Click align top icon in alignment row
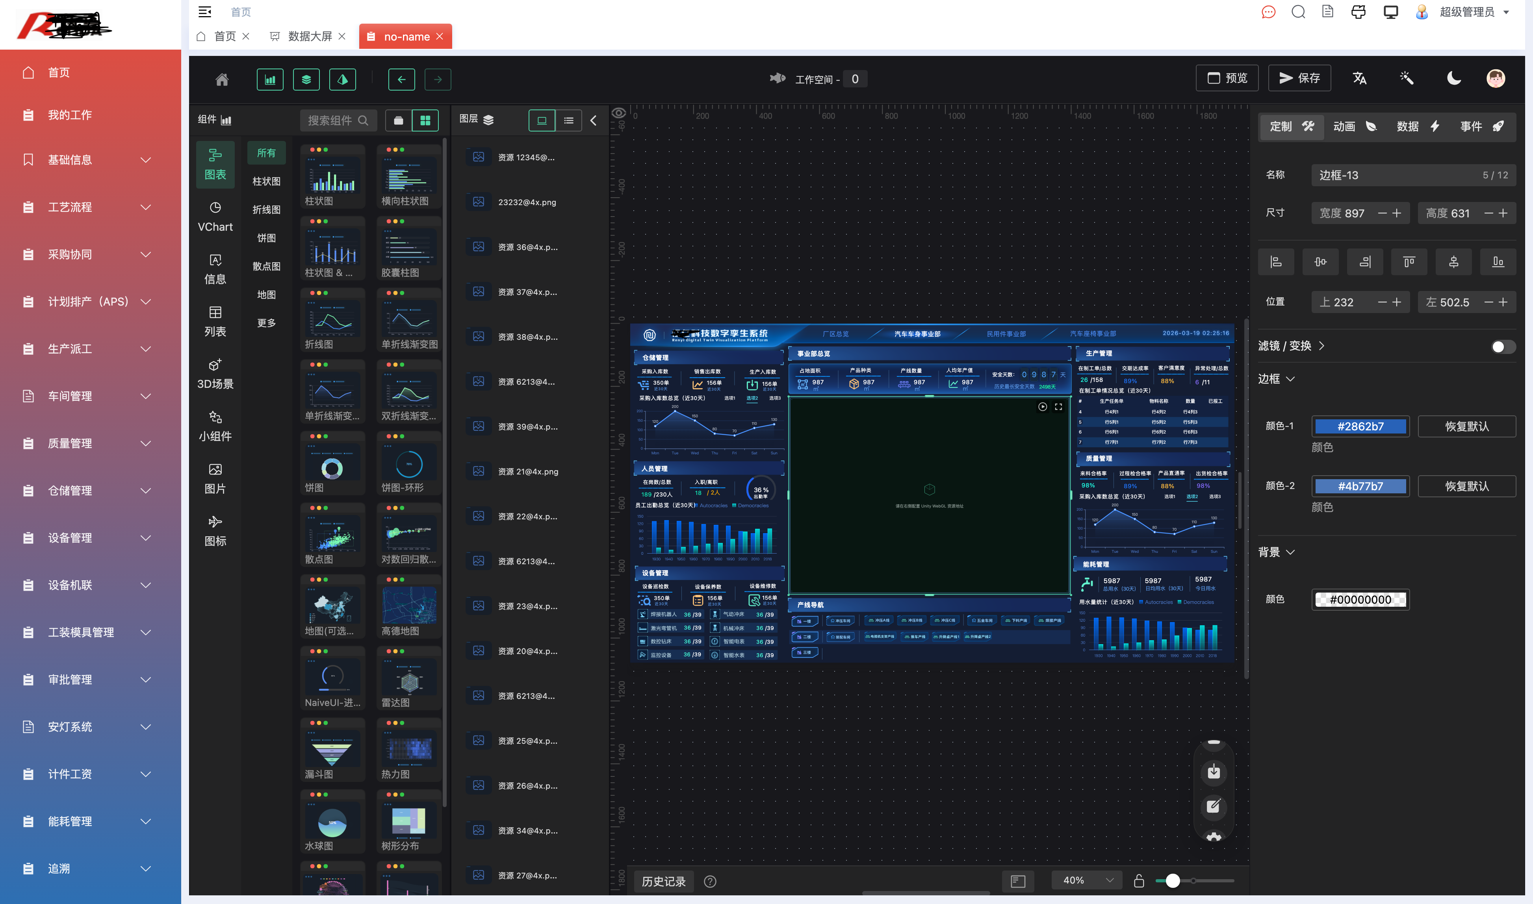 click(1409, 262)
